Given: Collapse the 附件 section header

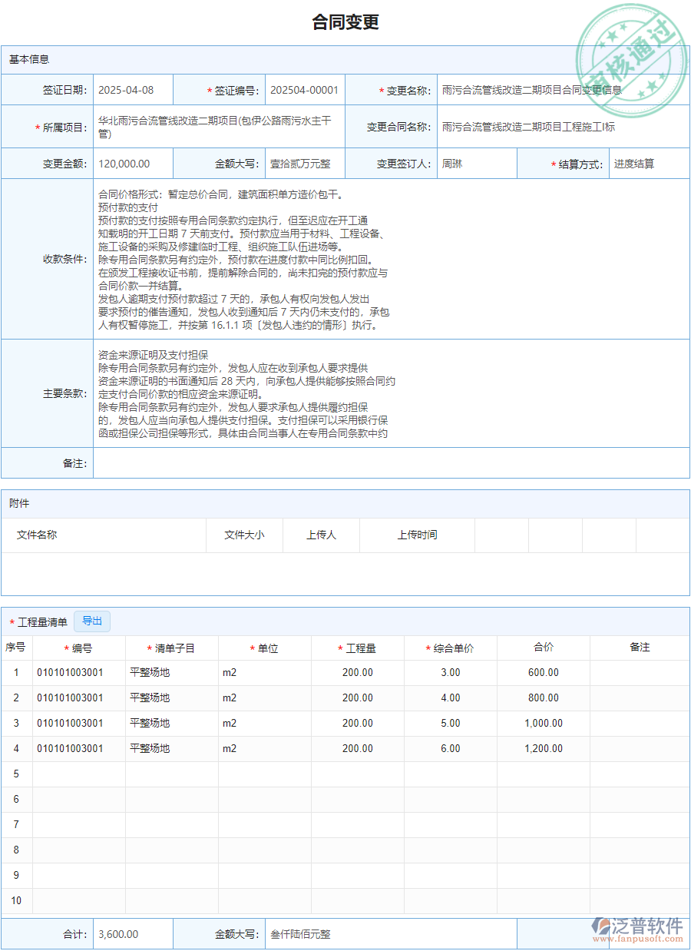Looking at the screenshot, I should 18,503.
